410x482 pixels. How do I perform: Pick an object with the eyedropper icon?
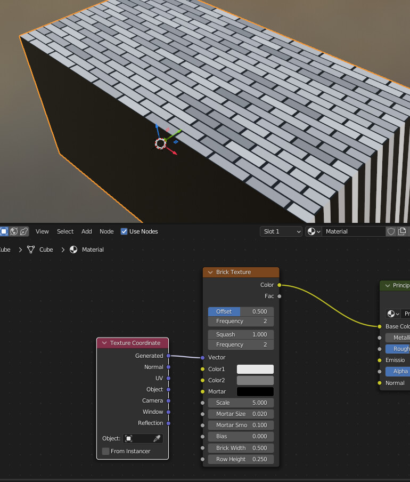coord(157,439)
